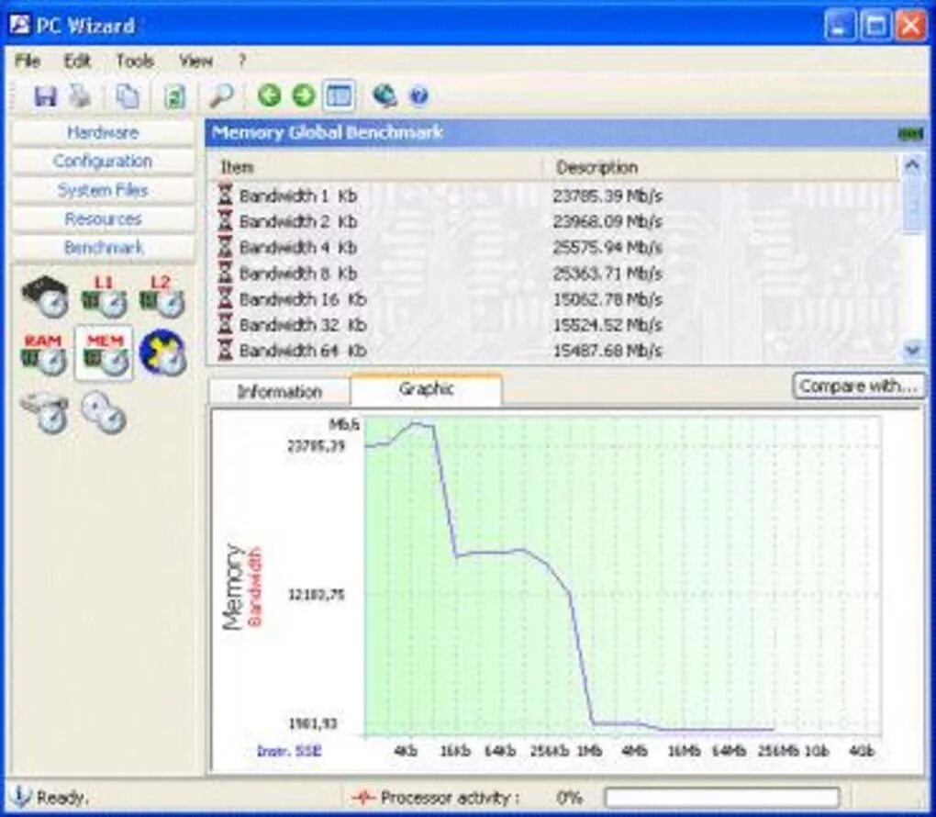Select the MEM global benchmark icon
Viewport: 936px width, 817px height.
pyautogui.click(x=105, y=353)
